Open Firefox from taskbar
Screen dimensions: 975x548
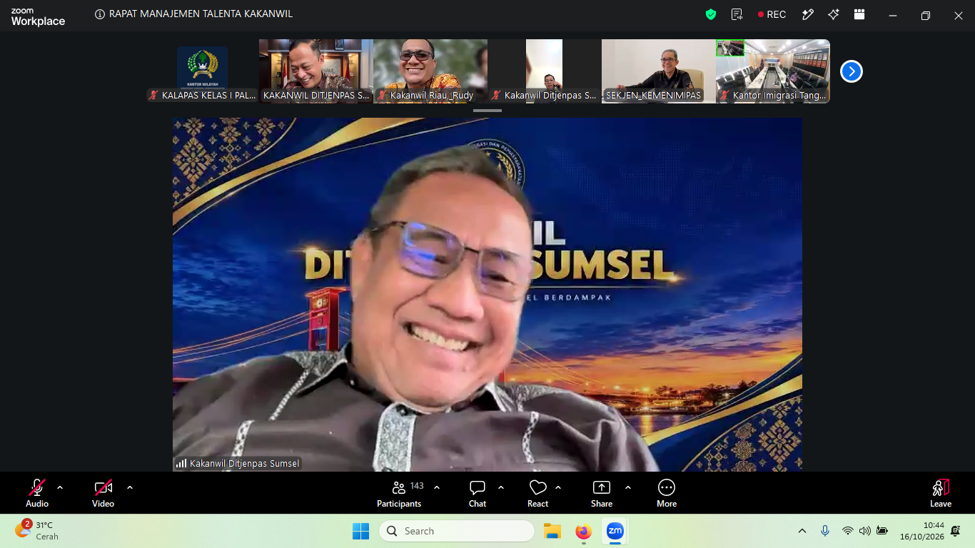click(x=584, y=531)
